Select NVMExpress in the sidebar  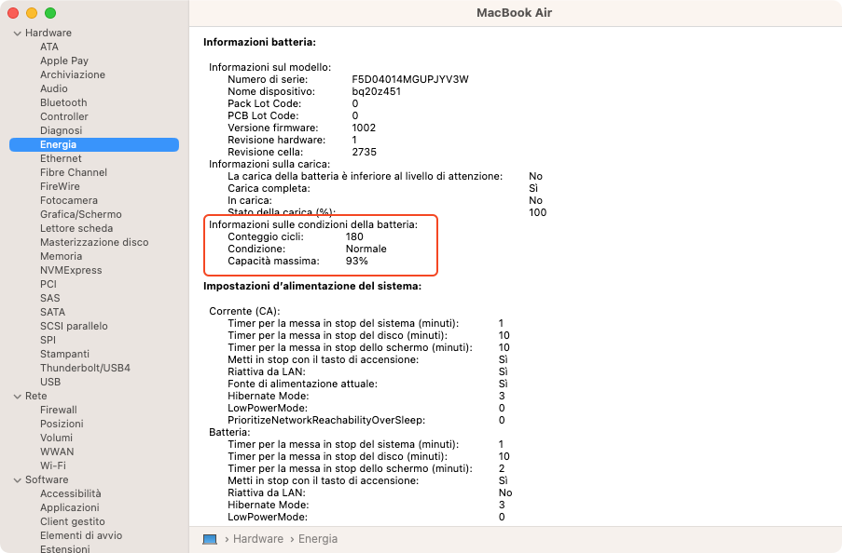[71, 270]
